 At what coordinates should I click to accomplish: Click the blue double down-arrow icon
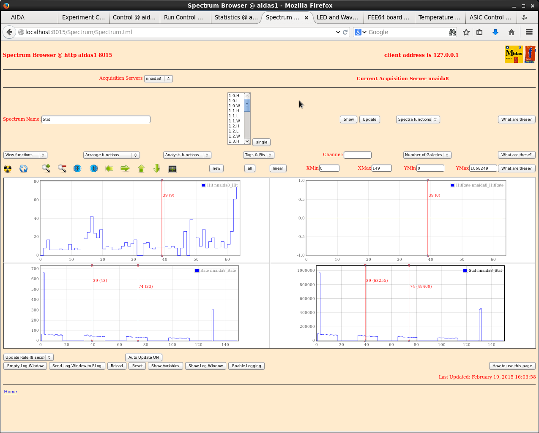(77, 168)
